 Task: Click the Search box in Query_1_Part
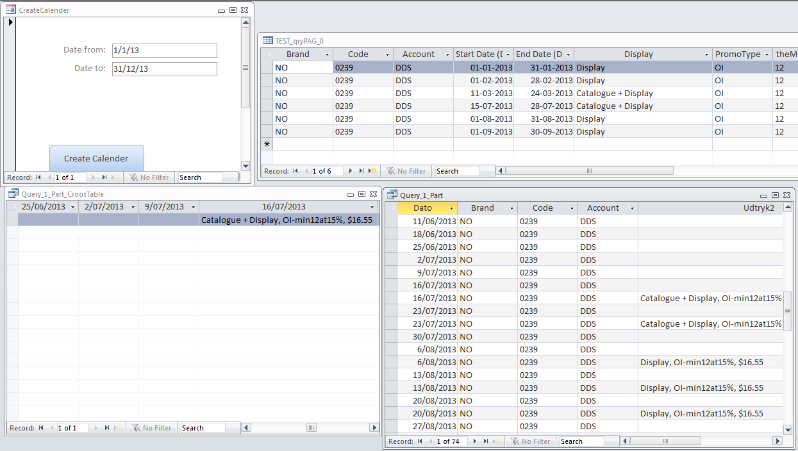[580, 441]
